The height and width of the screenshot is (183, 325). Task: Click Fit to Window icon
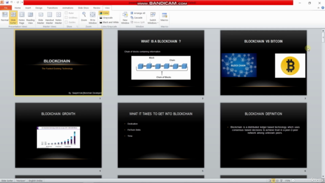coord(92,18)
